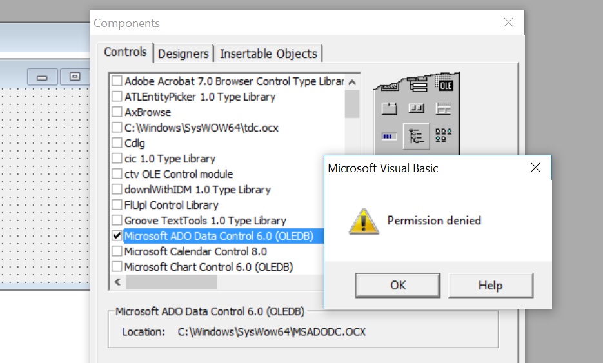Click the OLE icon in the toolbox picture
Image resolution: width=603 pixels, height=363 pixels.
click(x=445, y=84)
